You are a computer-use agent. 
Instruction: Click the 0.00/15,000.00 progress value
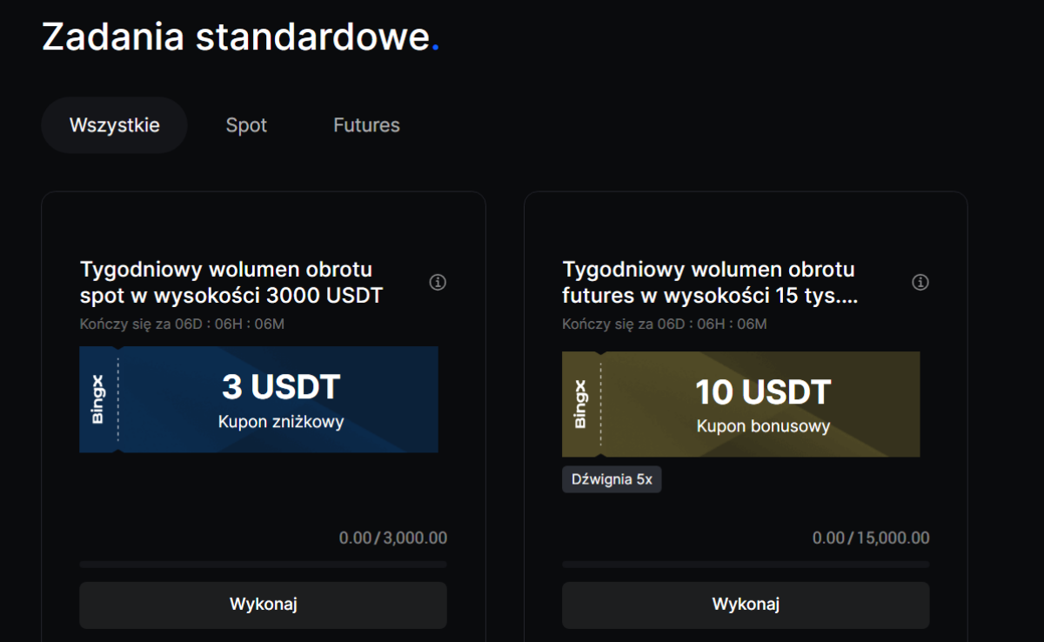870,538
